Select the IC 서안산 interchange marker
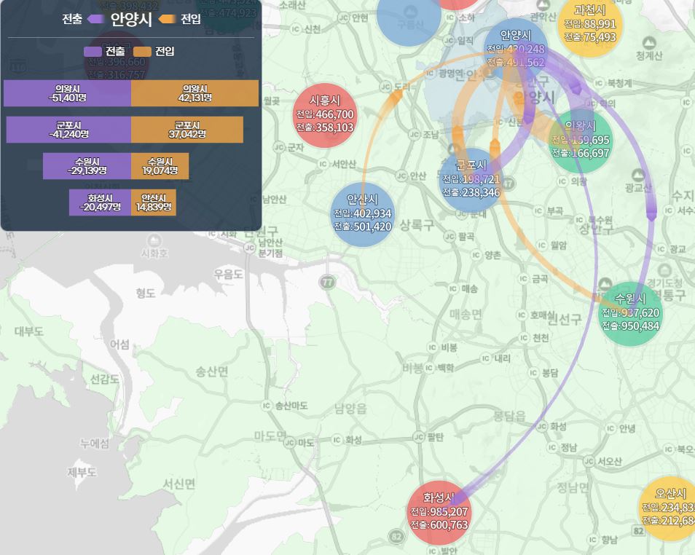 pyautogui.click(x=323, y=164)
